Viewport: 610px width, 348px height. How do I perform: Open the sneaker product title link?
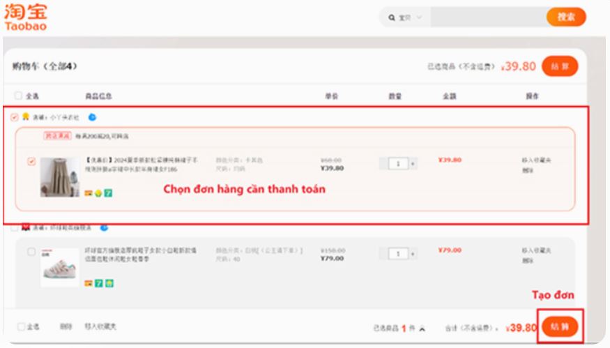click(140, 254)
